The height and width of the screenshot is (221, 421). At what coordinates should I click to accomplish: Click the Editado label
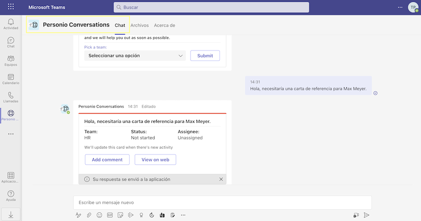pos(149,106)
